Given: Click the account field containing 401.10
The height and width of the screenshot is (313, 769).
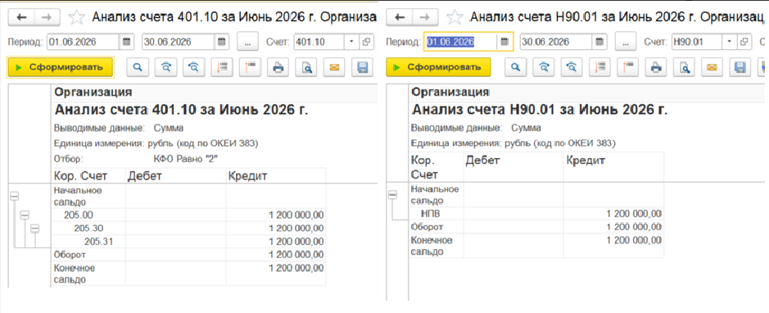Looking at the screenshot, I should (319, 42).
